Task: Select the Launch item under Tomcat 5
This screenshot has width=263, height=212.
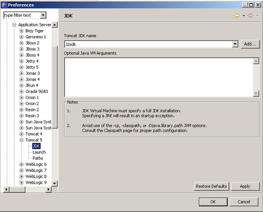Action: click(39, 152)
